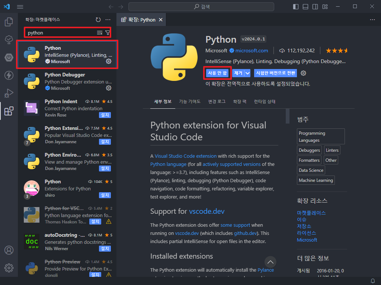Screen dimensions: 381x285
Task: Open the notifications bell in status bar
Action: 373,281
